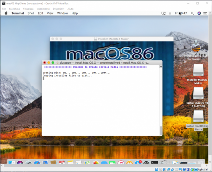Open Photos from the Dock
This screenshot has height=172, width=212.
click(96, 162)
